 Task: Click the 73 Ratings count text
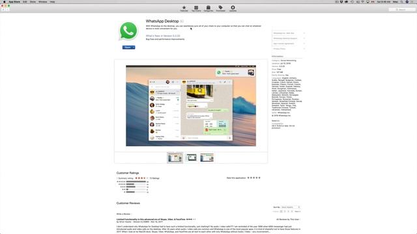pos(154,178)
